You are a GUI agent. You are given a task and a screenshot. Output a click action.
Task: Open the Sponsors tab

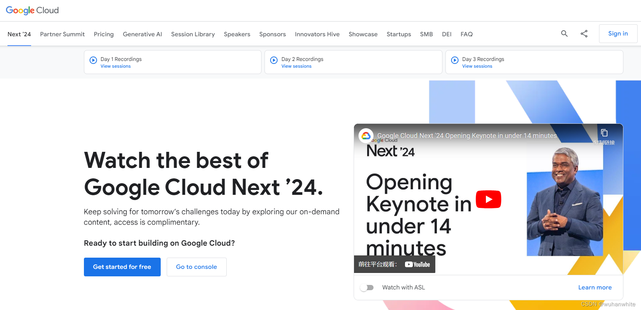click(272, 34)
